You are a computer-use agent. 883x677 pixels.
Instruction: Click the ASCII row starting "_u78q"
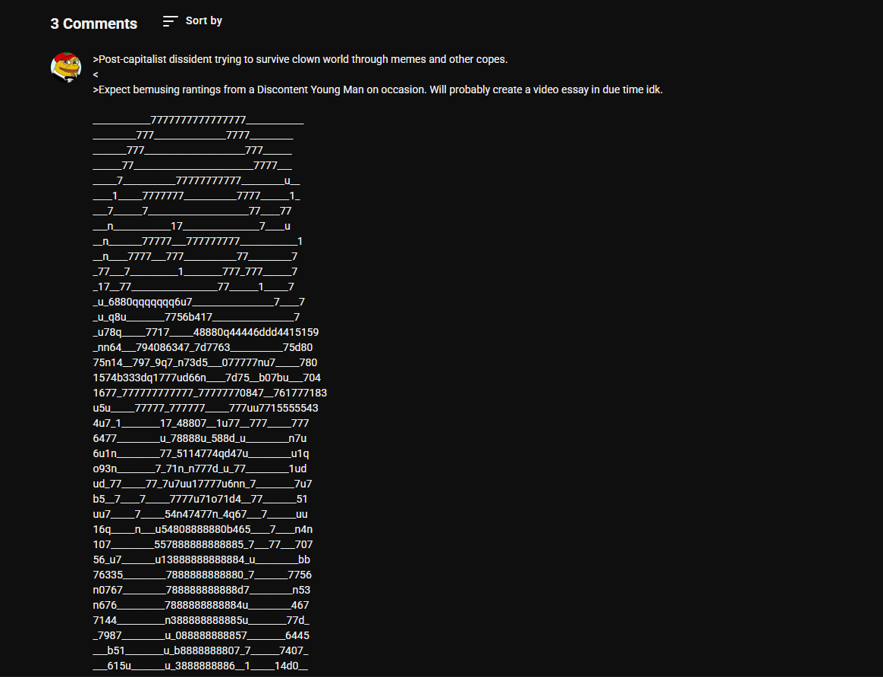[x=206, y=332]
